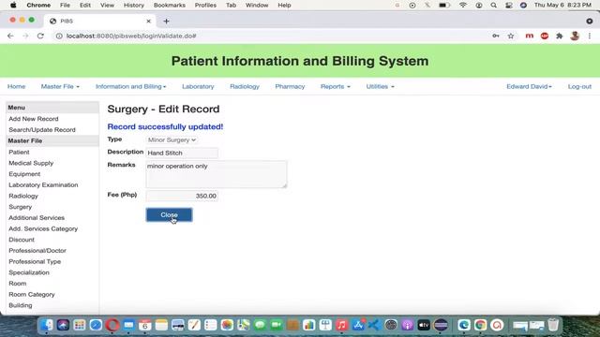Open Professional Type in sidebar
This screenshot has height=337, width=600.
35,262
